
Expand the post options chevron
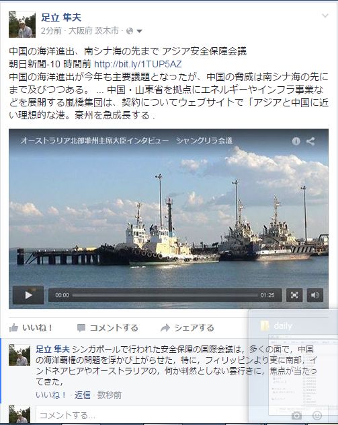tap(325, 15)
